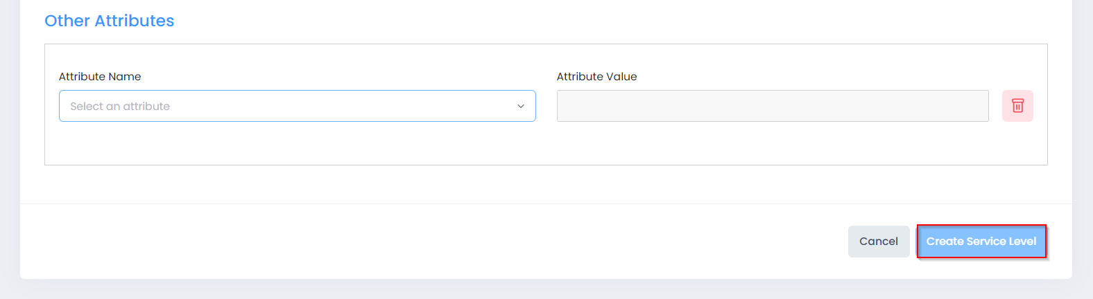
Task: Submit the form with Create Service Level
Action: coord(981,241)
